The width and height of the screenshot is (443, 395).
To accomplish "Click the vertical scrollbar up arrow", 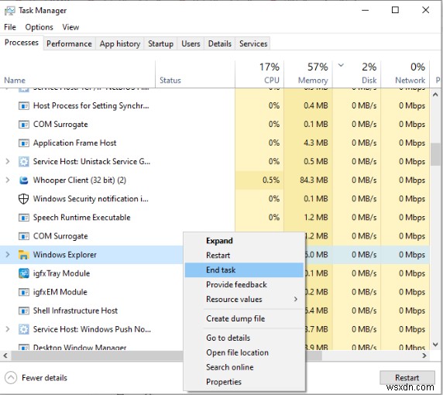I will [x=435, y=95].
